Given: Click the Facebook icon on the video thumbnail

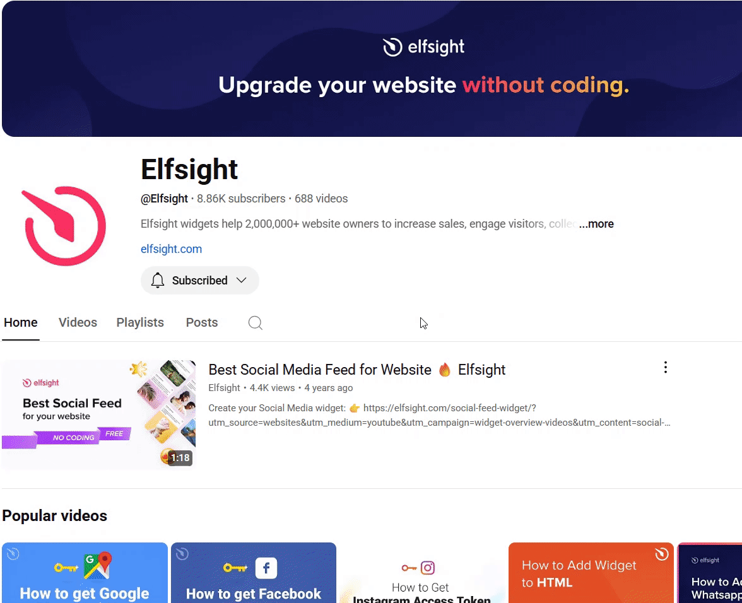Looking at the screenshot, I should (x=266, y=568).
